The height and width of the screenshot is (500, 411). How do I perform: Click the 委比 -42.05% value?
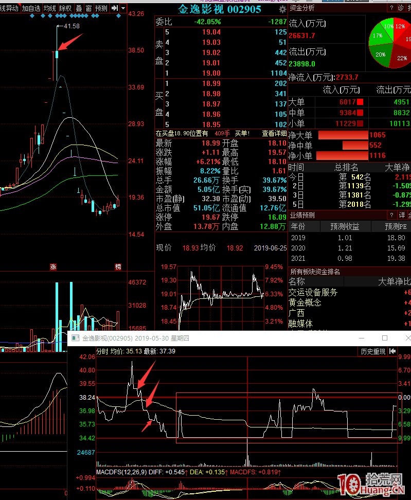click(207, 22)
